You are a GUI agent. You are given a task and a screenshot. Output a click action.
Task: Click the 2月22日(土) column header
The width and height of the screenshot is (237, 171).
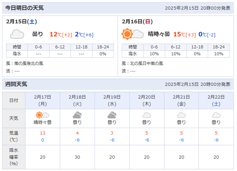point(216,100)
